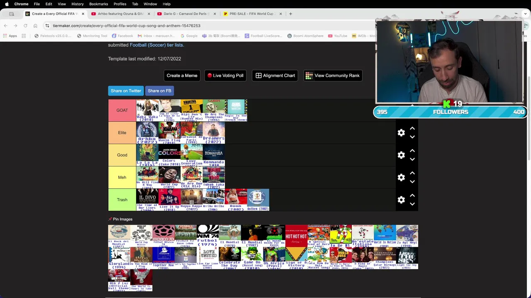The width and height of the screenshot is (531, 298).
Task: Click the site info icon in address bar
Action: click(x=47, y=26)
